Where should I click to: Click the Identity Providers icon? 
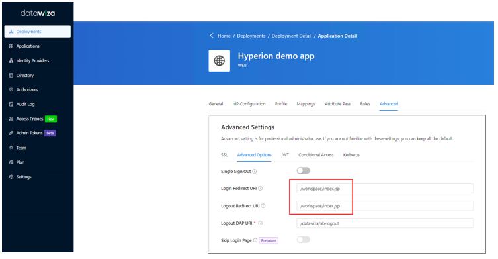(11, 60)
